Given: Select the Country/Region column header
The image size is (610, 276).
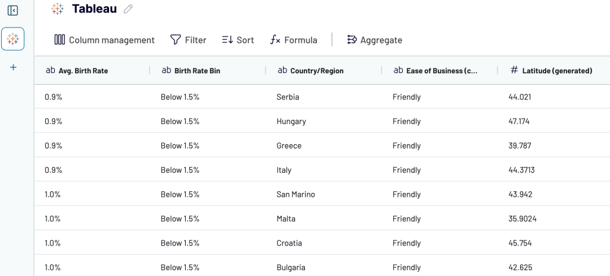Looking at the screenshot, I should click(x=323, y=70).
